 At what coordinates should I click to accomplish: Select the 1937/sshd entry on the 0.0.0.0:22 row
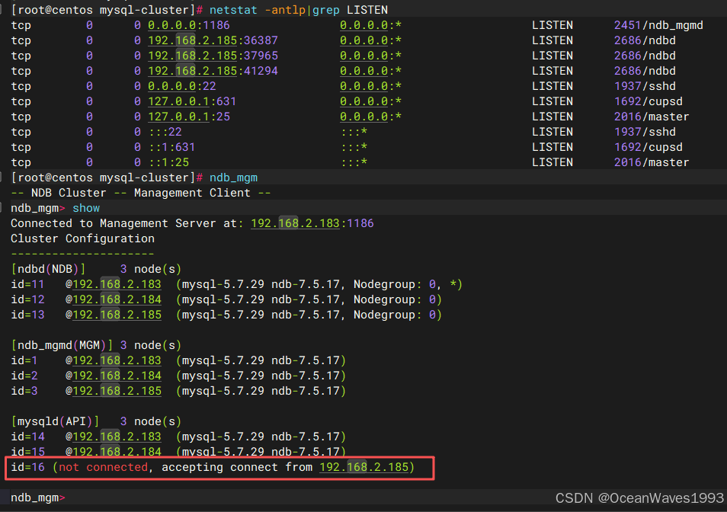[645, 86]
